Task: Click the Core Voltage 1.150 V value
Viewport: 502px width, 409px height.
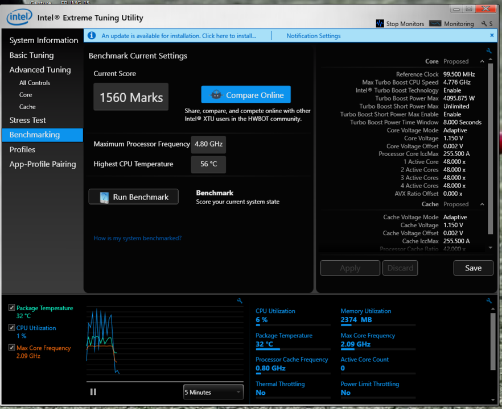Action: coord(453,138)
